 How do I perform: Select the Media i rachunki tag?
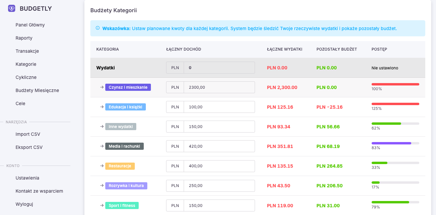coord(124,146)
